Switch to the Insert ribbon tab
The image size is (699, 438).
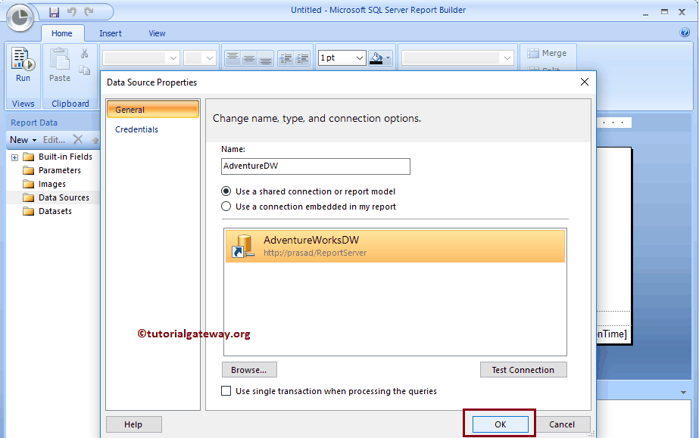pyautogui.click(x=111, y=33)
